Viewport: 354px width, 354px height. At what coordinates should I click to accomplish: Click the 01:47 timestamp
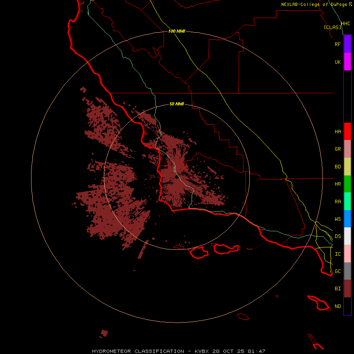(256, 351)
